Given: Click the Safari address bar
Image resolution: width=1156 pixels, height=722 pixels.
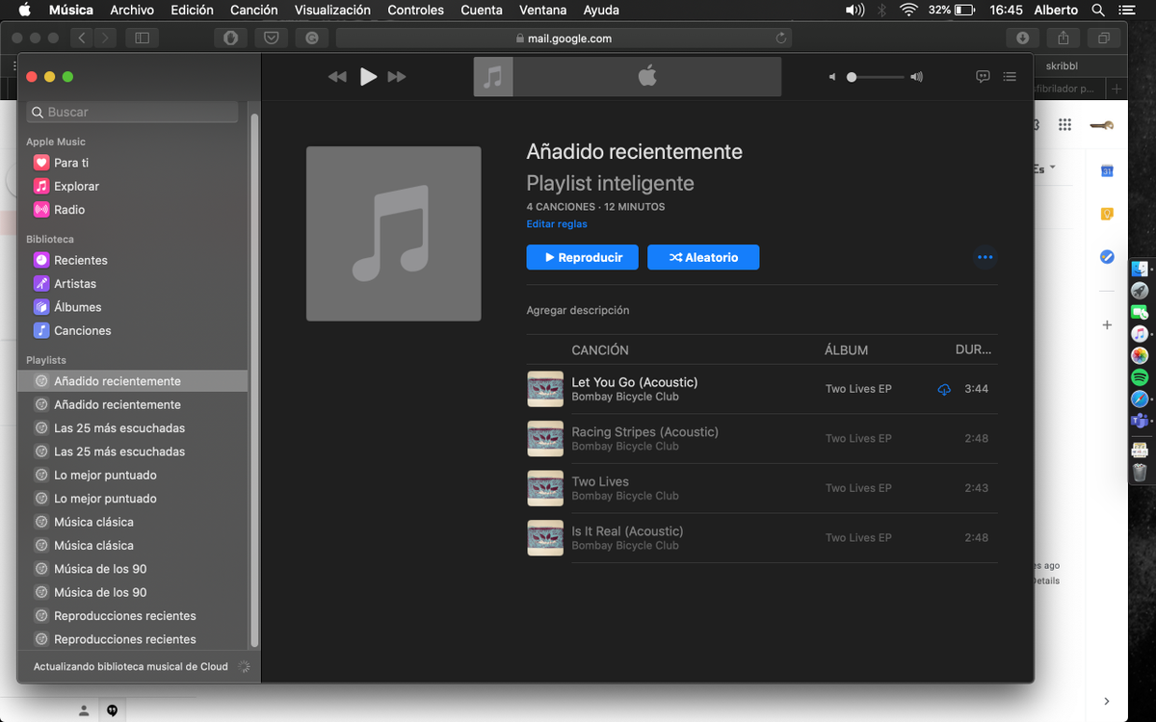Looking at the screenshot, I should pos(564,39).
